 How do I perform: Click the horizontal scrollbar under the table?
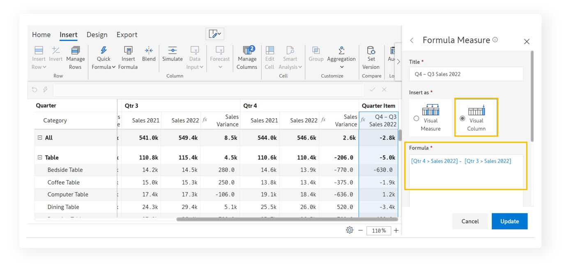pyautogui.click(x=287, y=219)
